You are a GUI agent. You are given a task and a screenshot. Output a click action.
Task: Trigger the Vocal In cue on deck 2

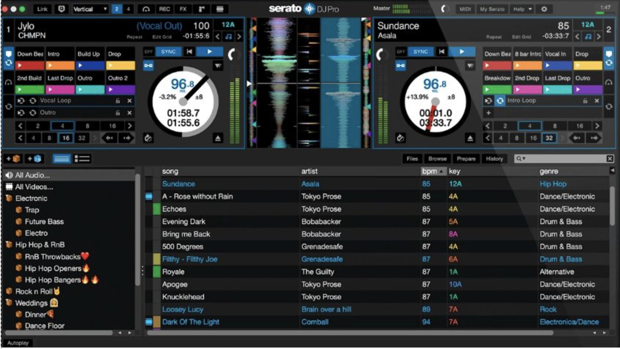pos(557,66)
